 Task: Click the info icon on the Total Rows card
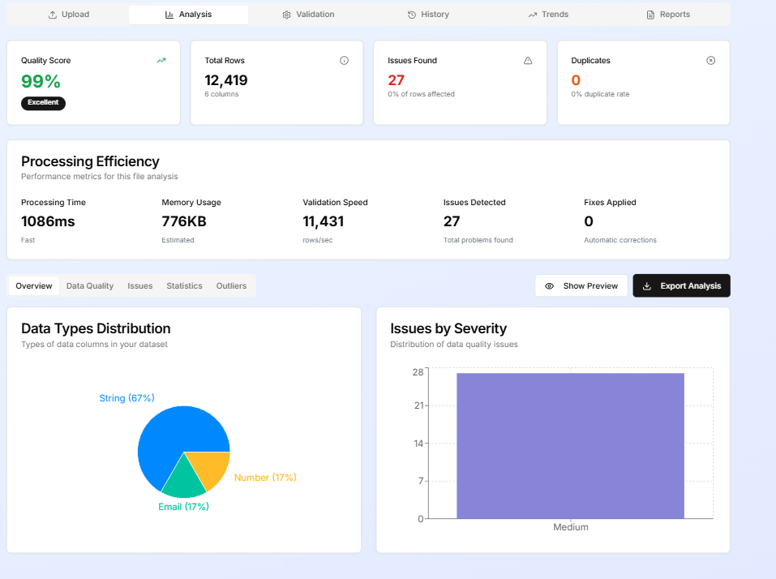344,60
